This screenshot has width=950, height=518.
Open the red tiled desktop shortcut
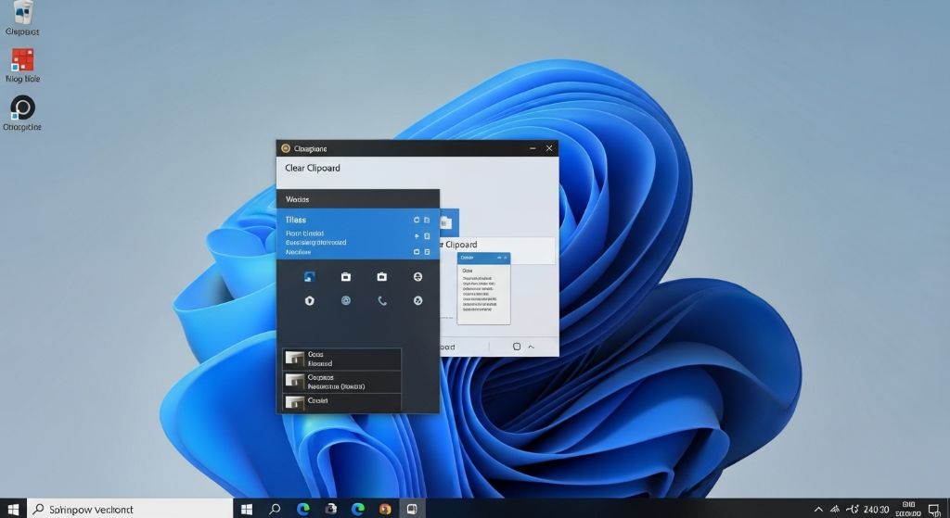[x=22, y=61]
